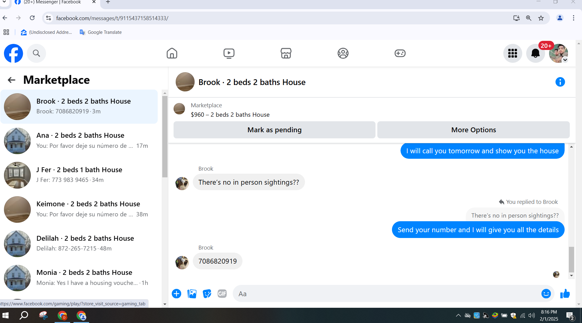Click site information icon in address bar
The width and height of the screenshot is (582, 323).
click(x=48, y=18)
